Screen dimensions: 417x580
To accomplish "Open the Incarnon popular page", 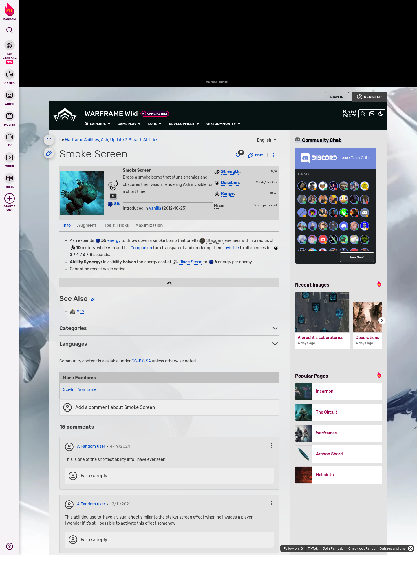I will 339,391.
